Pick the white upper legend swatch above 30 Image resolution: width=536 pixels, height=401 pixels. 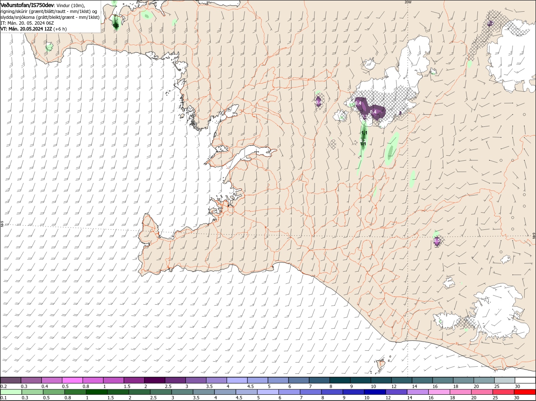coord(525,380)
